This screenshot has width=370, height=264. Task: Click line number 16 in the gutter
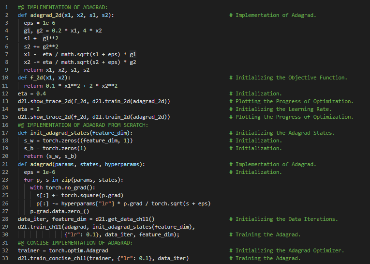point(5,125)
